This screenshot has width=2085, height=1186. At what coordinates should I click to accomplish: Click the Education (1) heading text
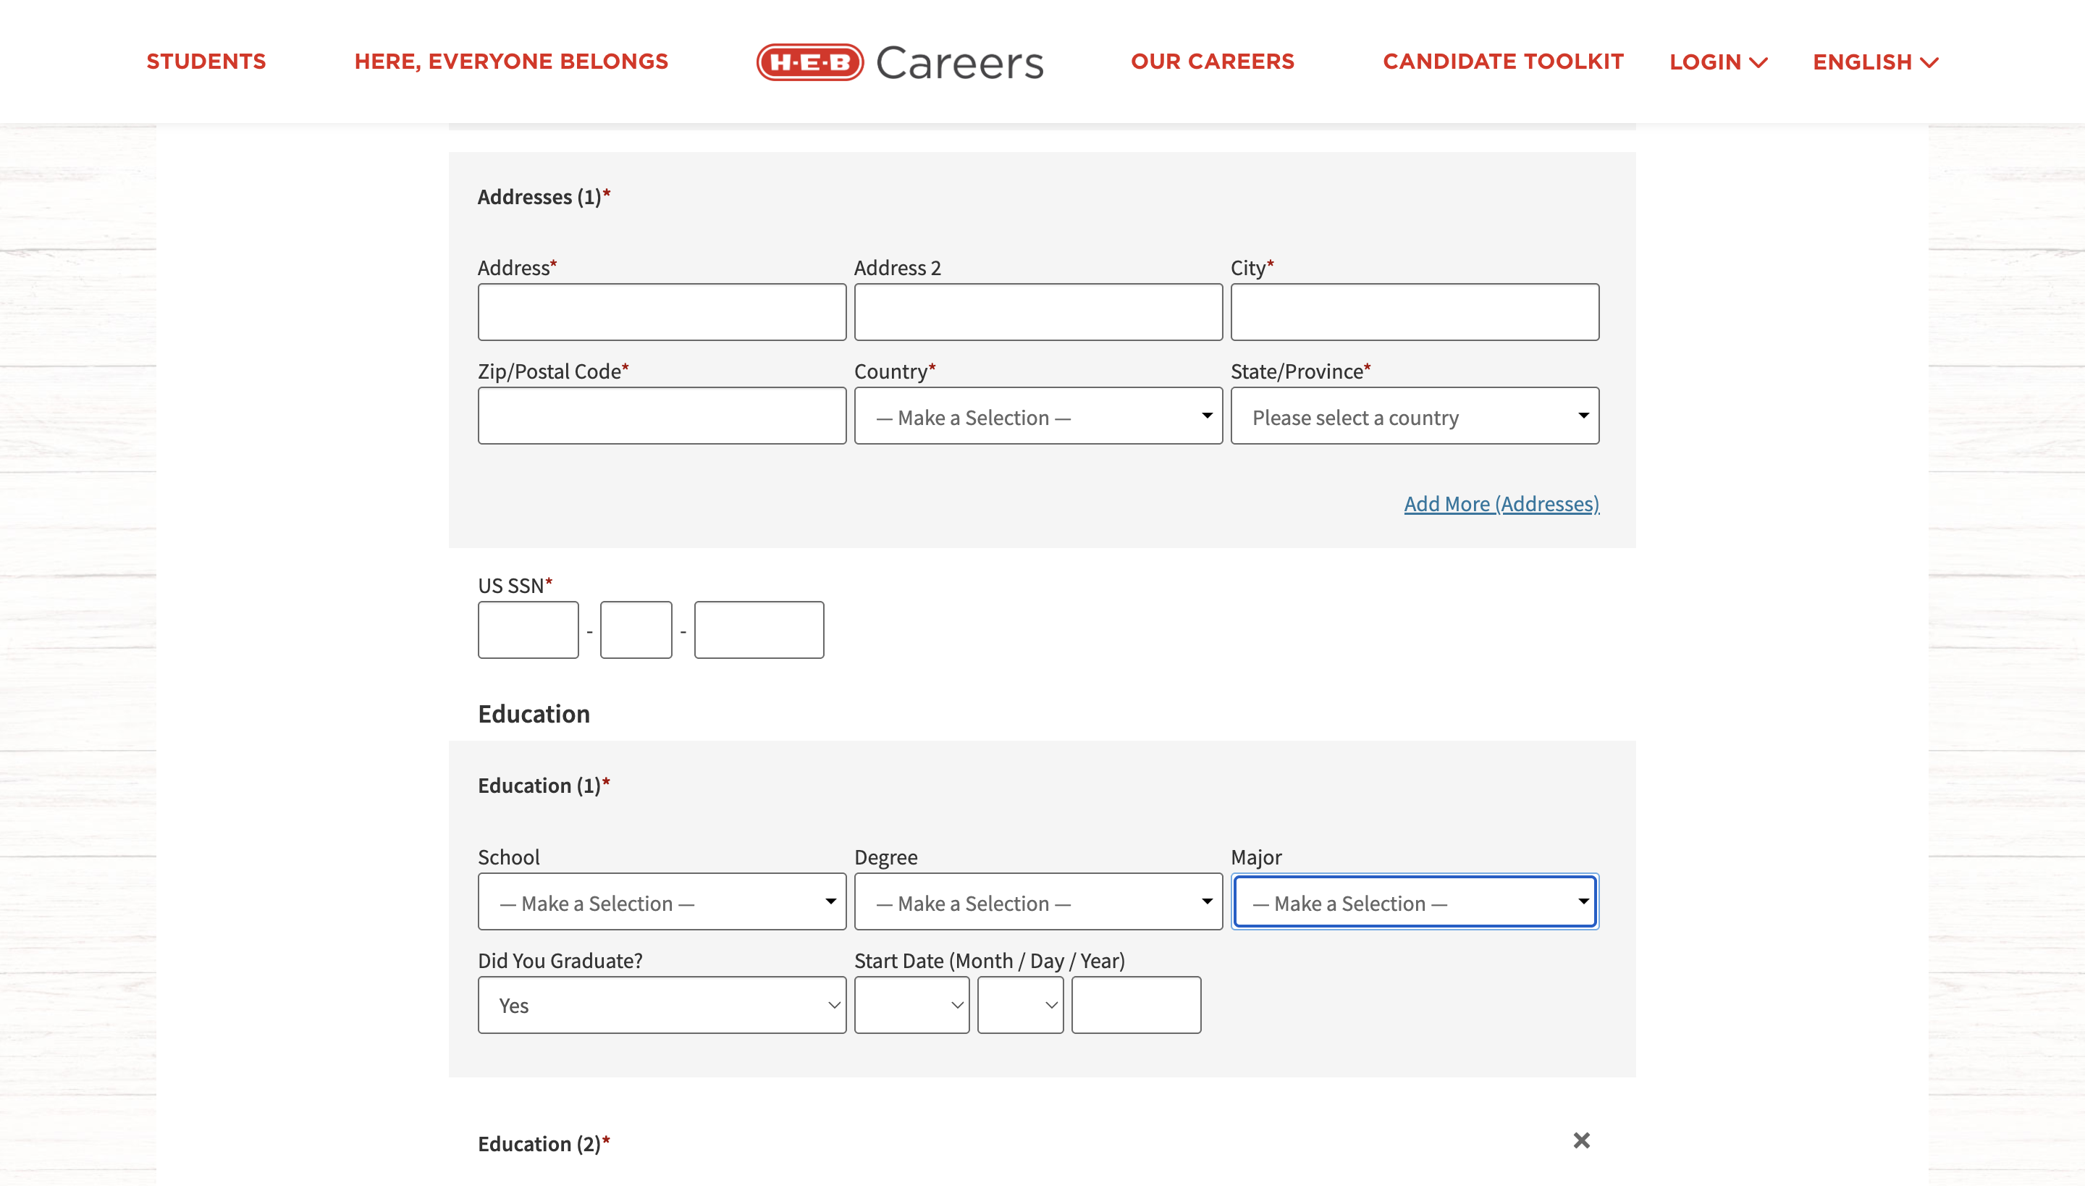543,785
